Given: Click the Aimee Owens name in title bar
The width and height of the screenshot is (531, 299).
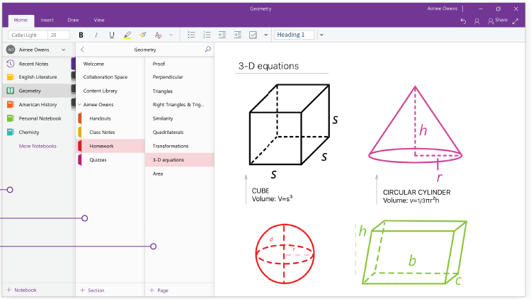Looking at the screenshot, I should [x=442, y=9].
